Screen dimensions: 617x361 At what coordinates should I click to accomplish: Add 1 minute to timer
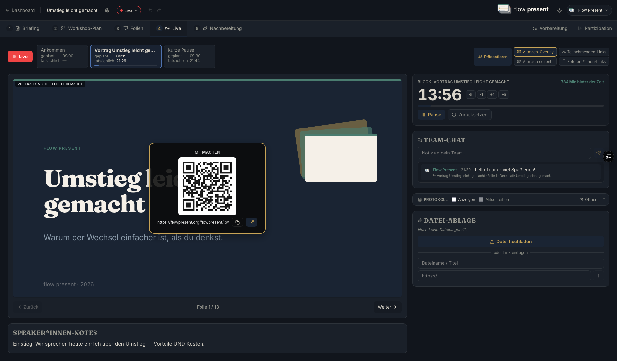(492, 94)
